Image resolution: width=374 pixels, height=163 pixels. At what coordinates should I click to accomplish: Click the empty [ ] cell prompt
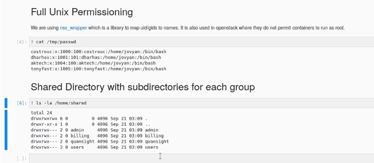click(x=22, y=158)
